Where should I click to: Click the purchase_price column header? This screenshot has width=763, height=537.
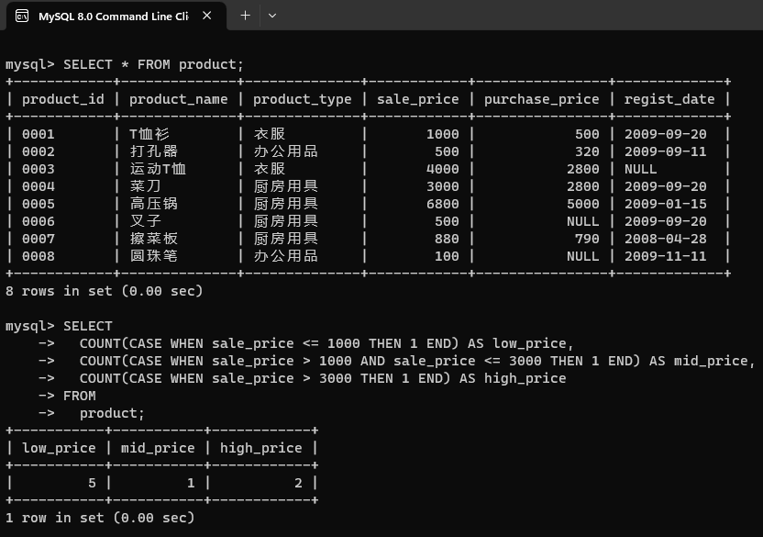pyautogui.click(x=541, y=99)
